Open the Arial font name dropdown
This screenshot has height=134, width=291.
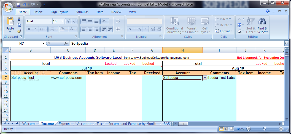(50, 21)
